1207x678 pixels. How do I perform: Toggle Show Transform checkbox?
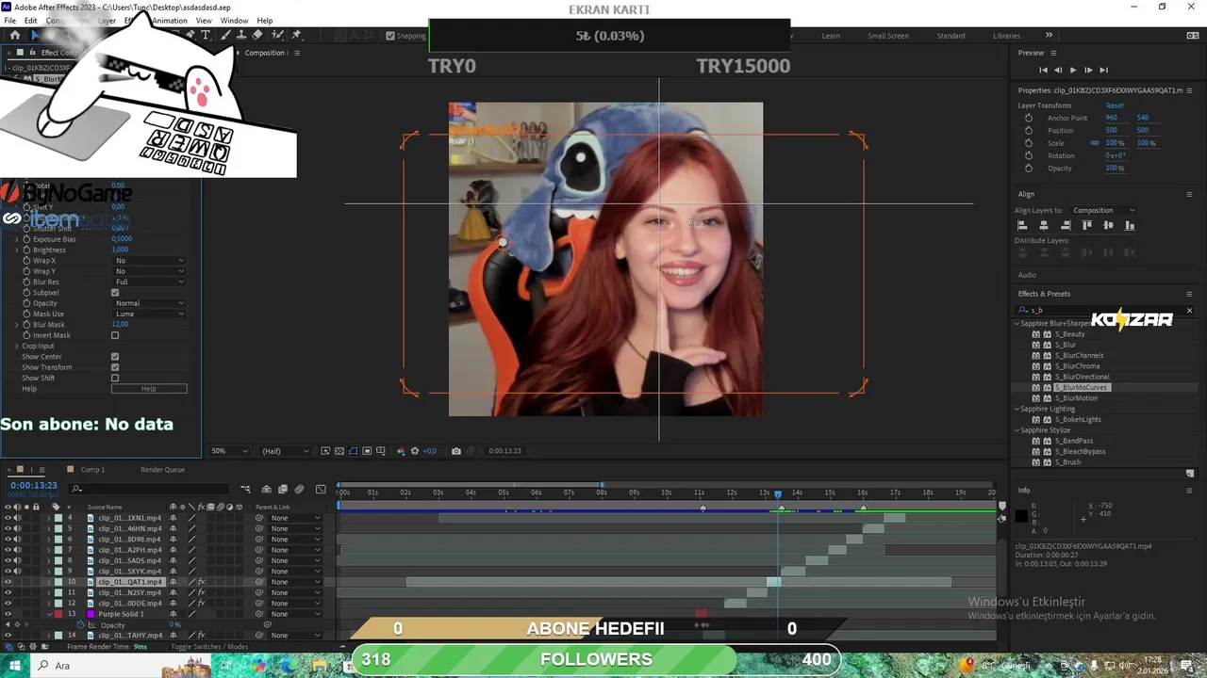point(115,367)
